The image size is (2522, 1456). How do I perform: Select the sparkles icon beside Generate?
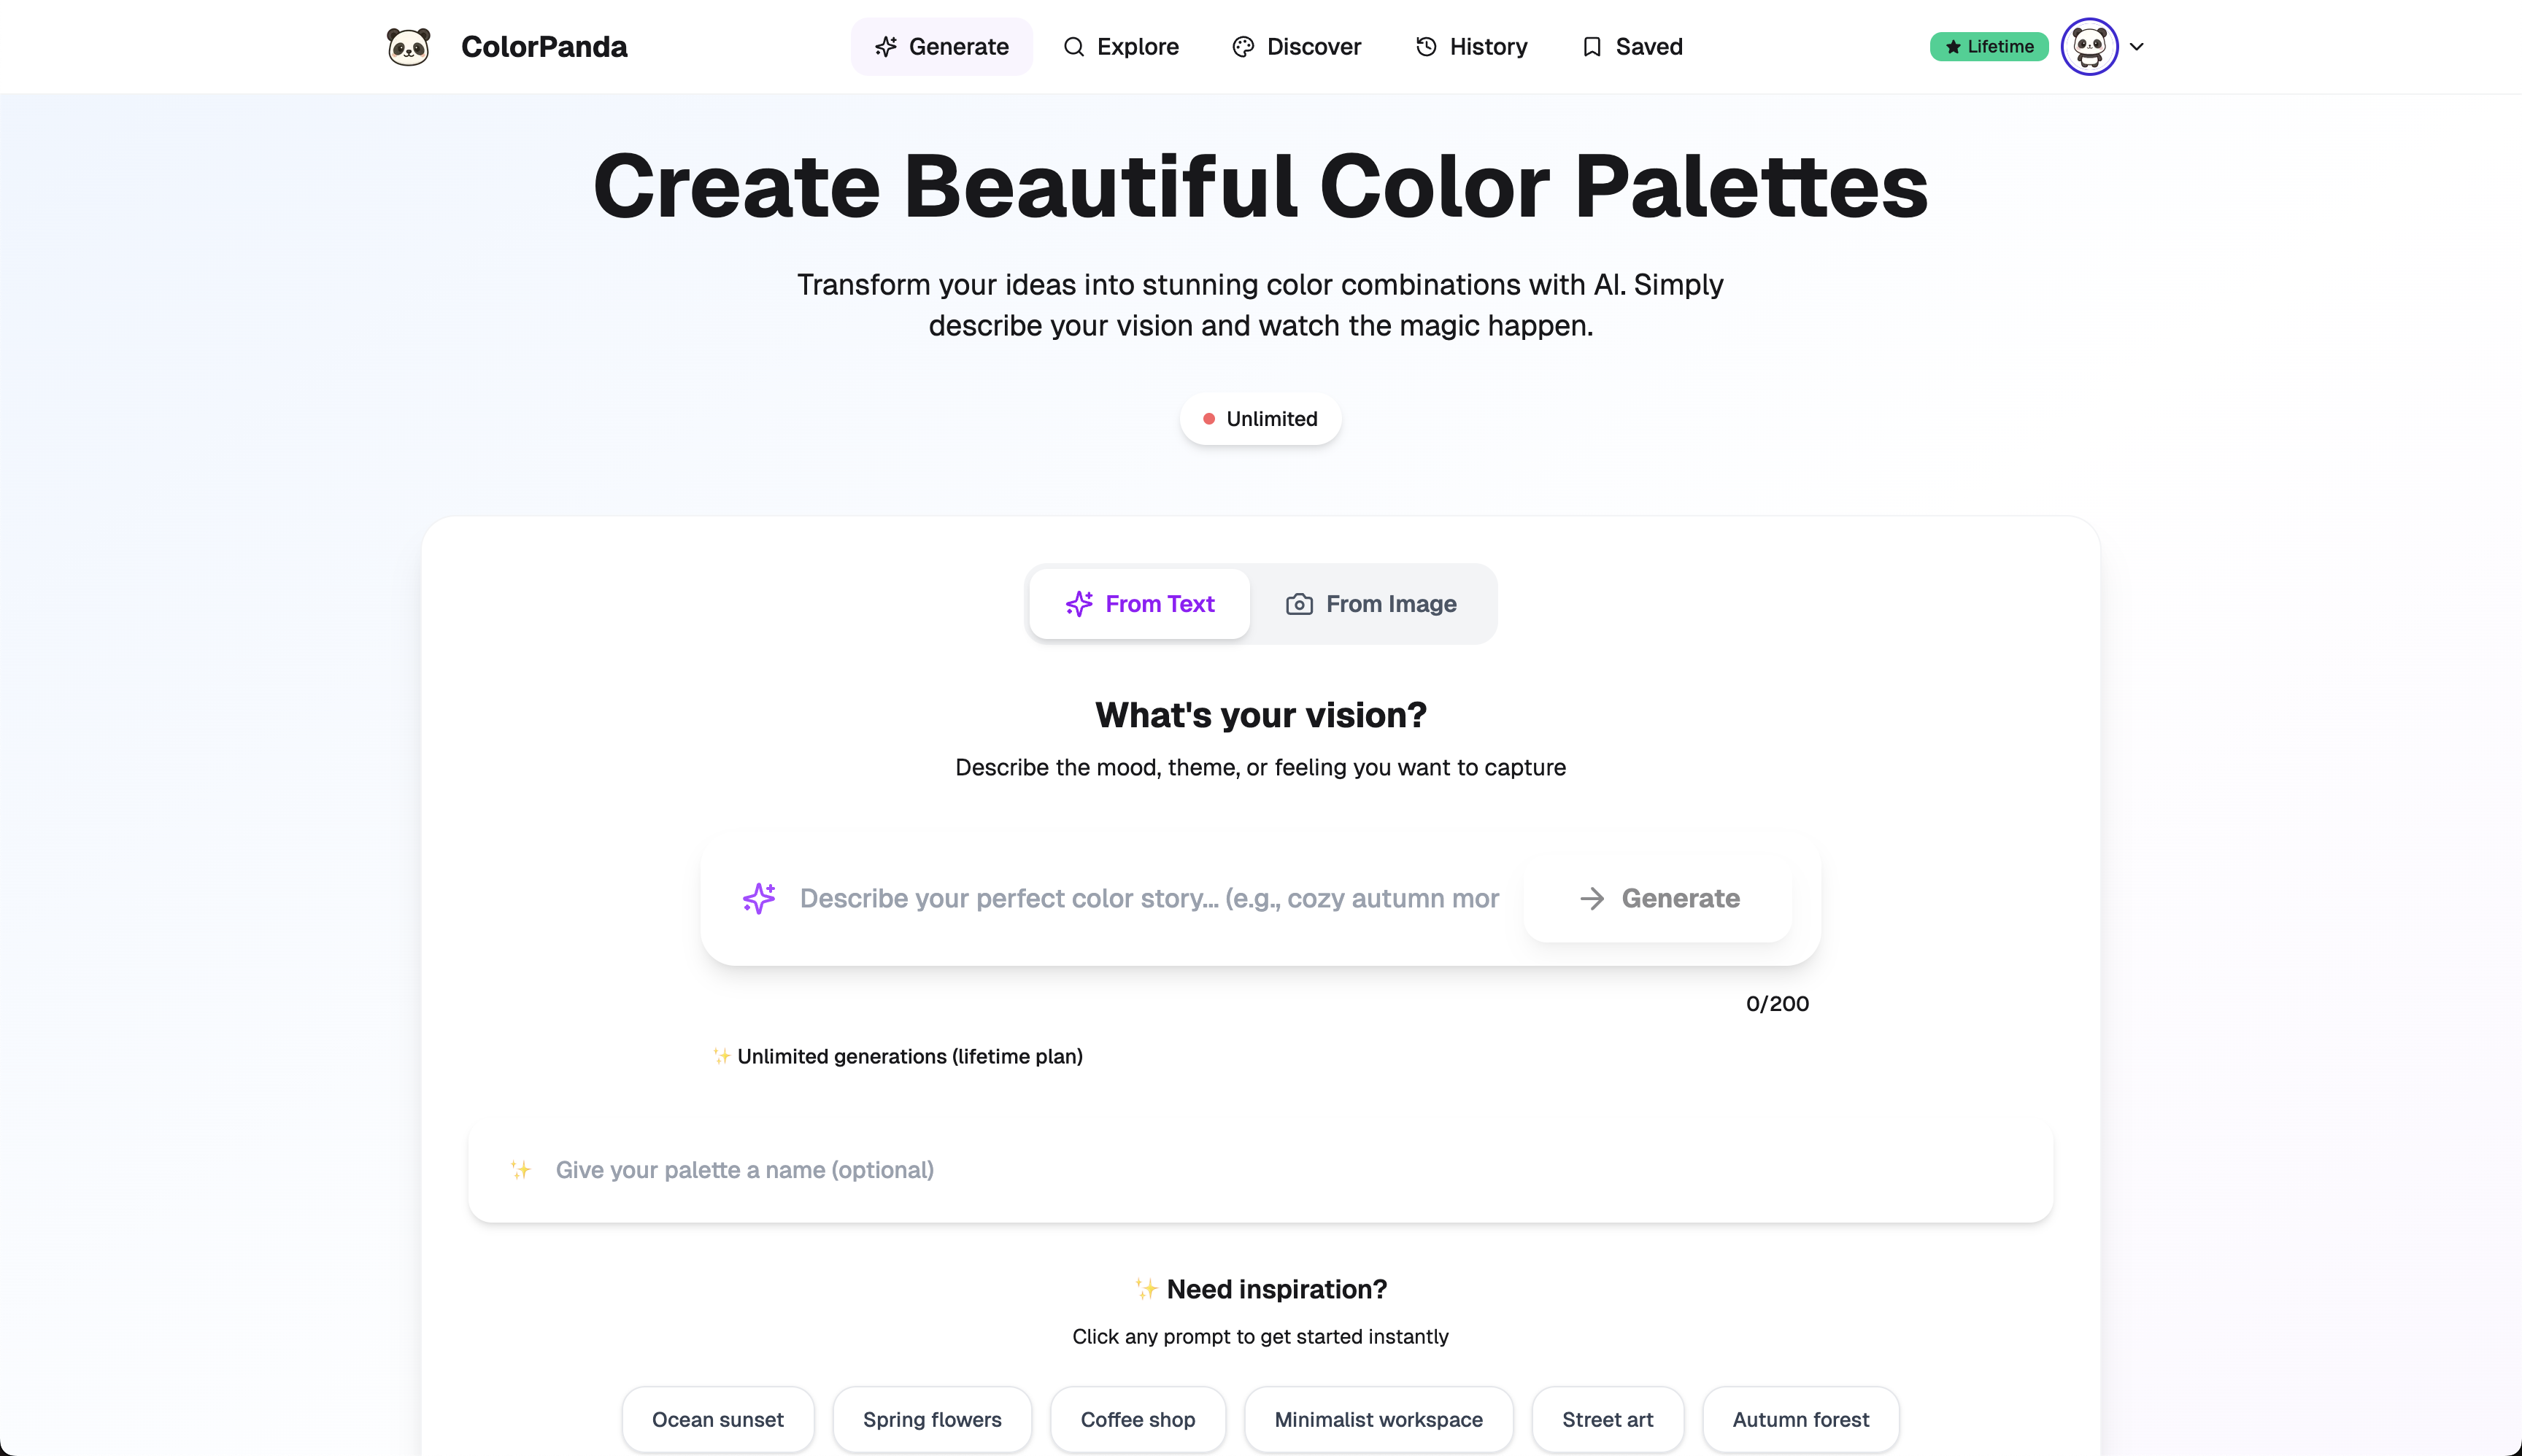click(885, 46)
